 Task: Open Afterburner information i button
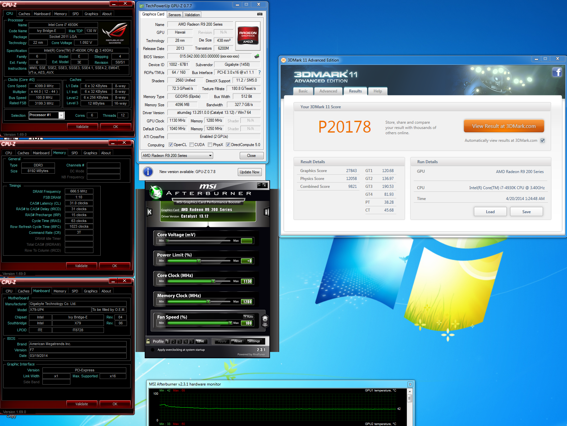pos(266,212)
